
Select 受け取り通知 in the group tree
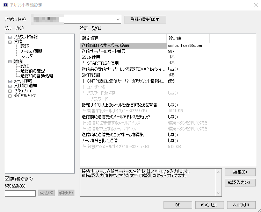coord(25,86)
